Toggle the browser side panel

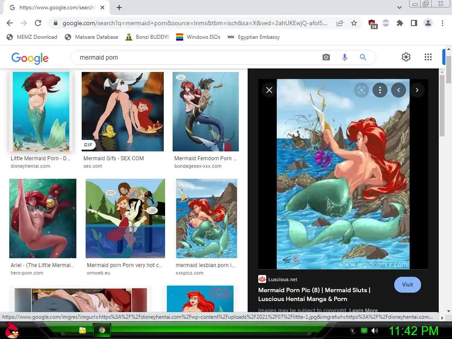point(414,23)
